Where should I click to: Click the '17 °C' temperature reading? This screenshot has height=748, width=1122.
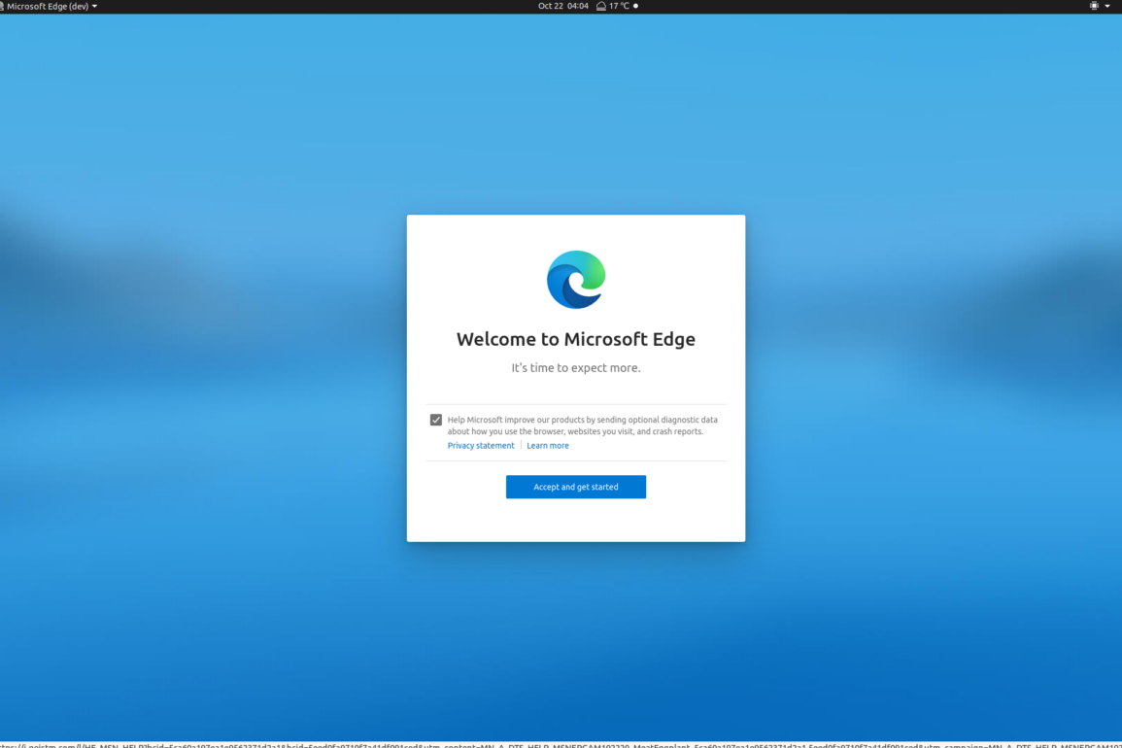point(619,6)
